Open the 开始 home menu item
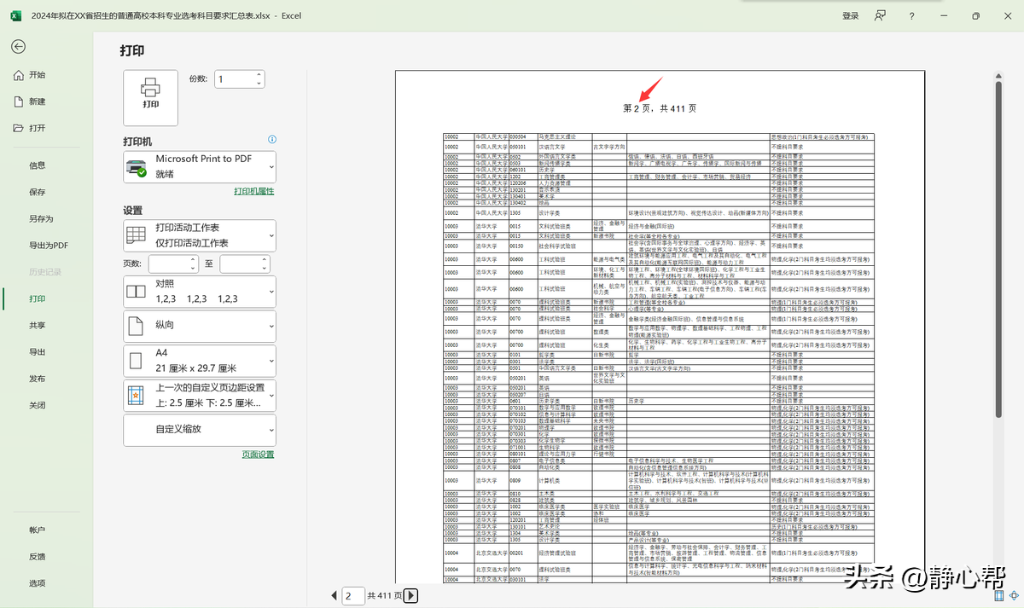 (37, 75)
